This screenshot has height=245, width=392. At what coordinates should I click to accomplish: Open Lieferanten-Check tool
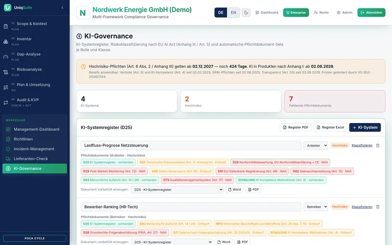coord(34,158)
